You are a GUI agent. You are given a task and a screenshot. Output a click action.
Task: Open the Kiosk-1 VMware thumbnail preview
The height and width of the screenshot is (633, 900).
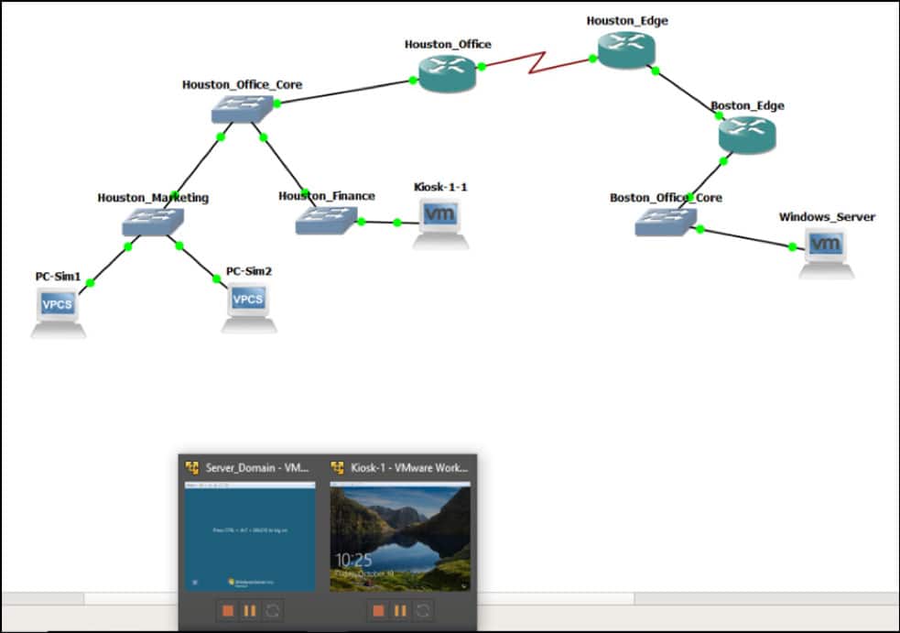(400, 537)
